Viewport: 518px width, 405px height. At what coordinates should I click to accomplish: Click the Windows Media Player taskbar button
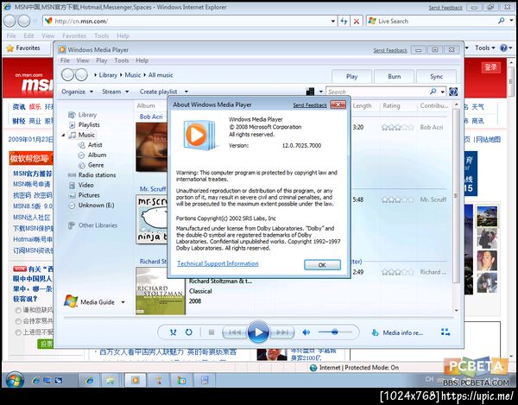(136, 381)
